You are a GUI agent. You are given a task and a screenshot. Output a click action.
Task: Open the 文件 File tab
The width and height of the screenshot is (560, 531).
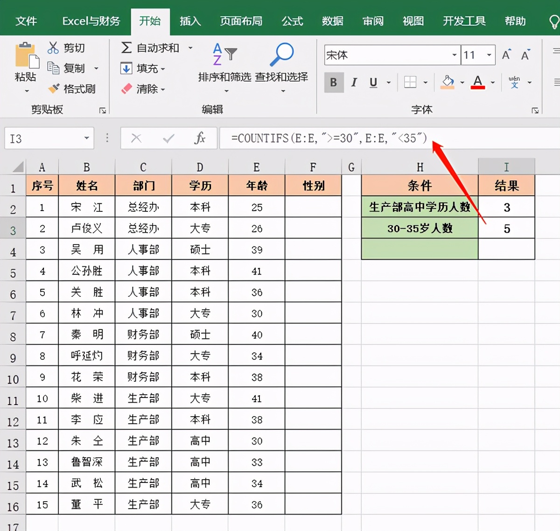[x=26, y=21]
